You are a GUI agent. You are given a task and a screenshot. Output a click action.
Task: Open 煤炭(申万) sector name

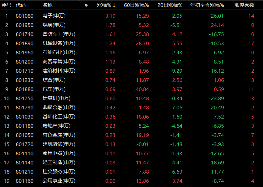[54, 25]
